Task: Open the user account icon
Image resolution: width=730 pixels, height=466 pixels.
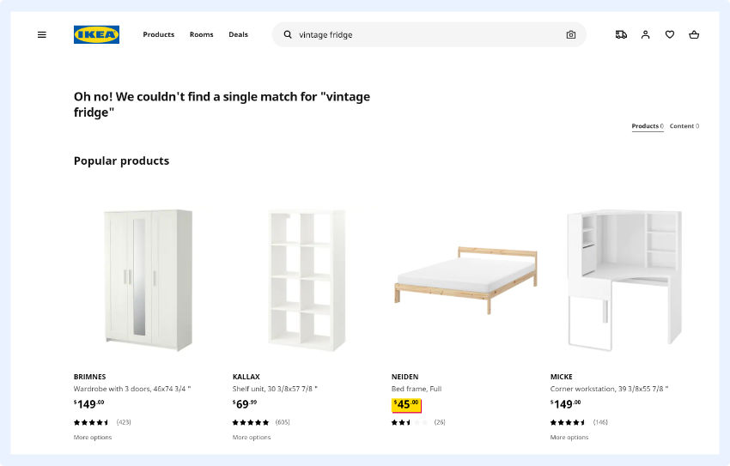Action: 646,35
